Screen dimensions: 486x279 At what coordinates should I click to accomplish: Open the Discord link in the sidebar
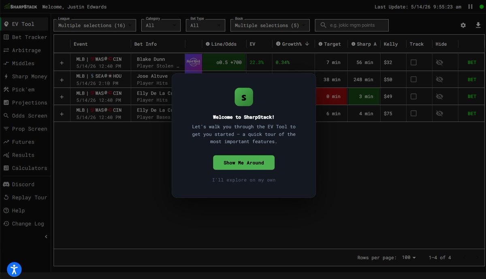pyautogui.click(x=24, y=184)
